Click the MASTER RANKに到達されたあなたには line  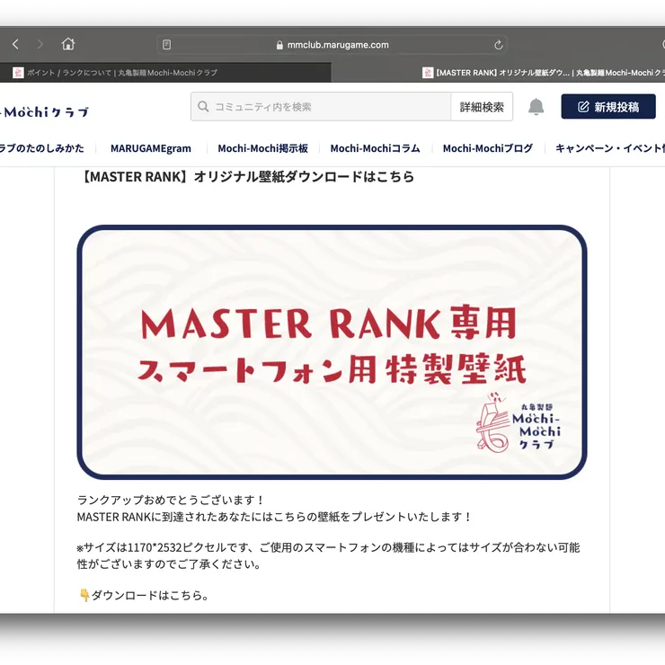pyautogui.click(x=274, y=517)
